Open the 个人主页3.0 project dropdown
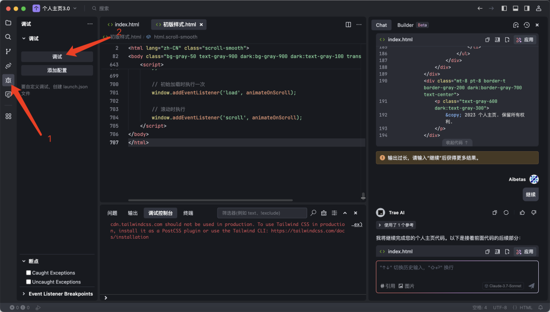Image resolution: width=550 pixels, height=312 pixels. [54, 9]
